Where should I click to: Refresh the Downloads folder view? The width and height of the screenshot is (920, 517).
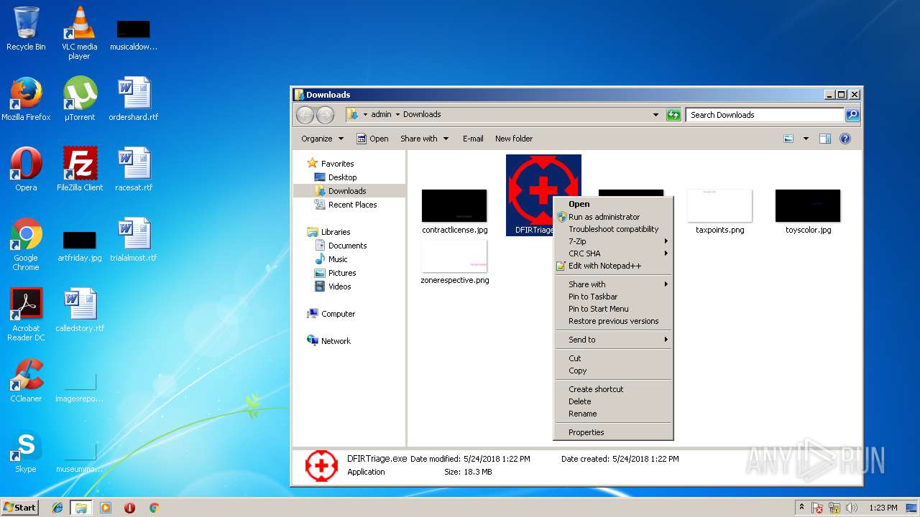tap(673, 115)
